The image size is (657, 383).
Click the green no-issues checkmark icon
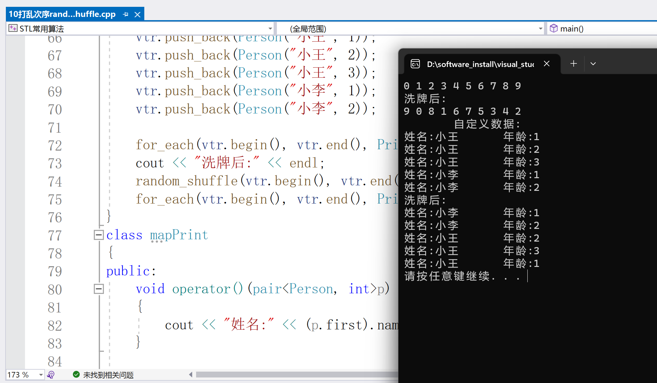coord(76,375)
